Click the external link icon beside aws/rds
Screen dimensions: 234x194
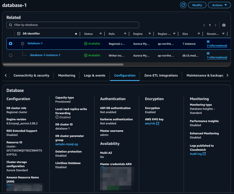[x=158, y=124]
